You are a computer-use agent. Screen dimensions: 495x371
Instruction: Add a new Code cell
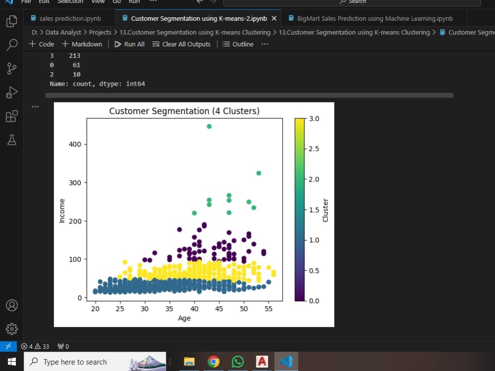[42, 44]
